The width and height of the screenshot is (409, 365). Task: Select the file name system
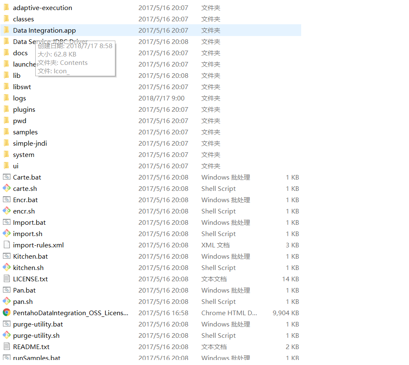[24, 155]
